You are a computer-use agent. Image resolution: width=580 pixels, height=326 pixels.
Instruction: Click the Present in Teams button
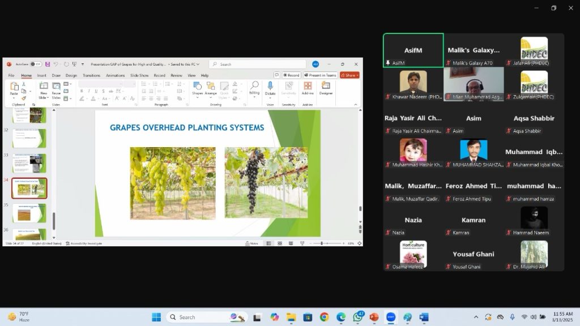(320, 75)
